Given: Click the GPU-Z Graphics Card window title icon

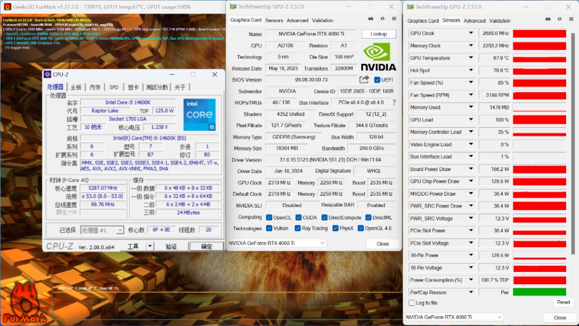Looking at the screenshot, I should click(x=233, y=6).
